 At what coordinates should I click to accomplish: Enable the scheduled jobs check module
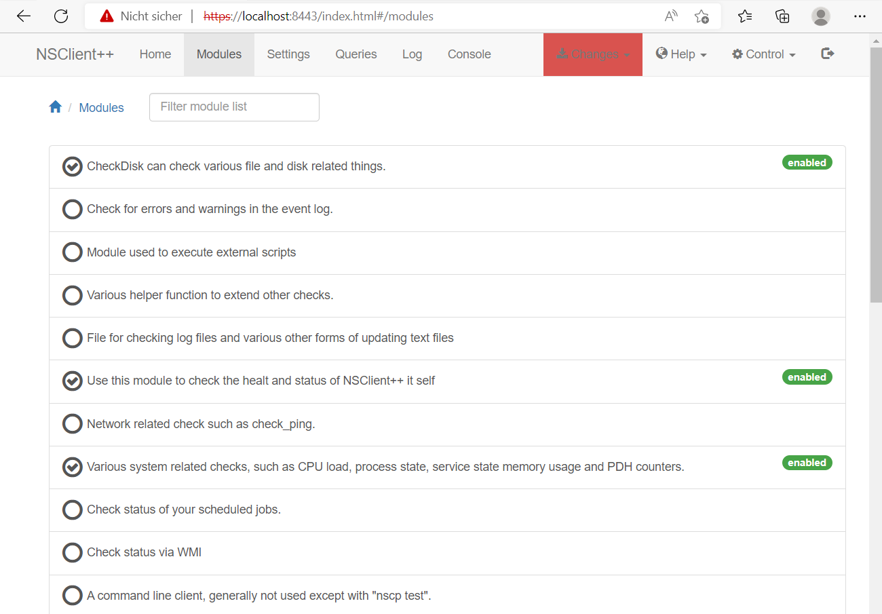click(x=73, y=510)
